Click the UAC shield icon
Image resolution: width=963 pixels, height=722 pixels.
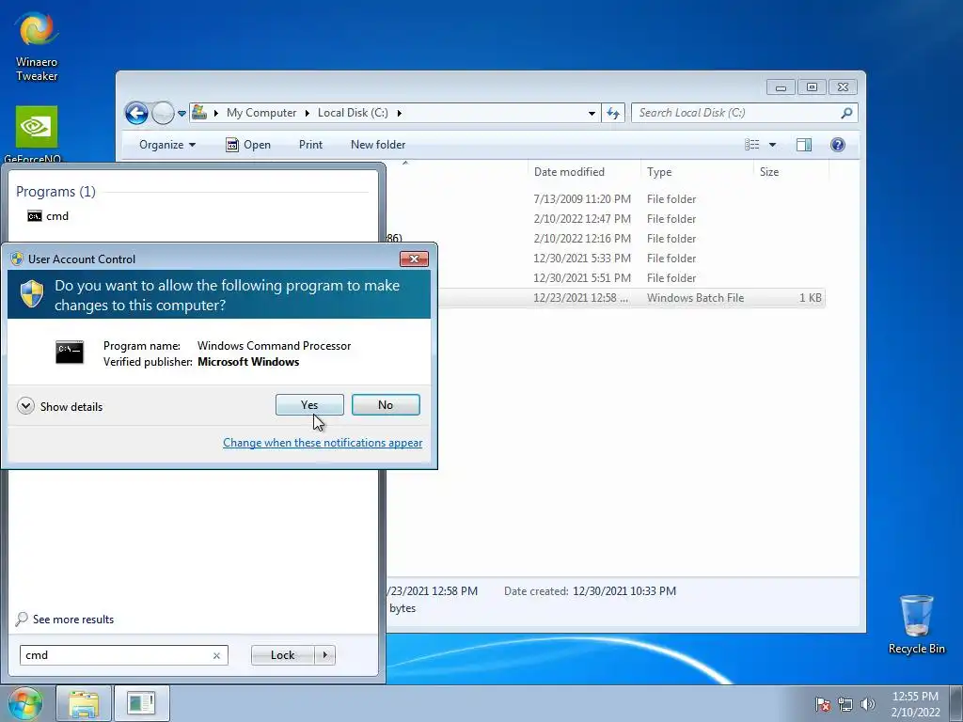pos(32,294)
